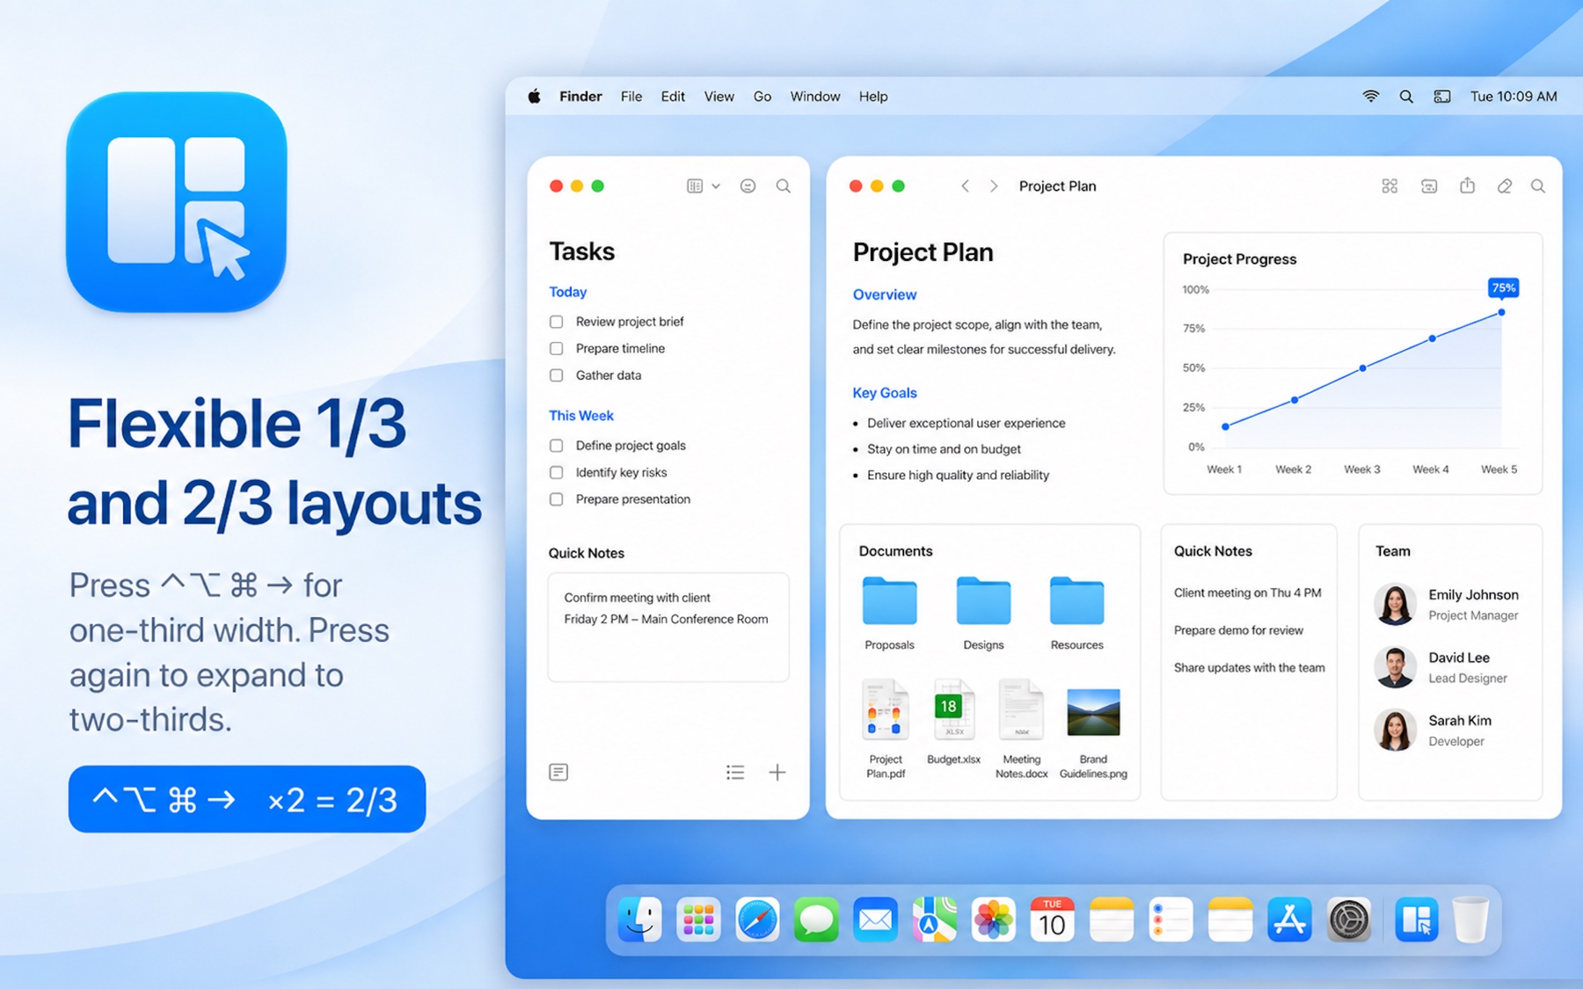Open Messages from the Dock

tap(816, 920)
